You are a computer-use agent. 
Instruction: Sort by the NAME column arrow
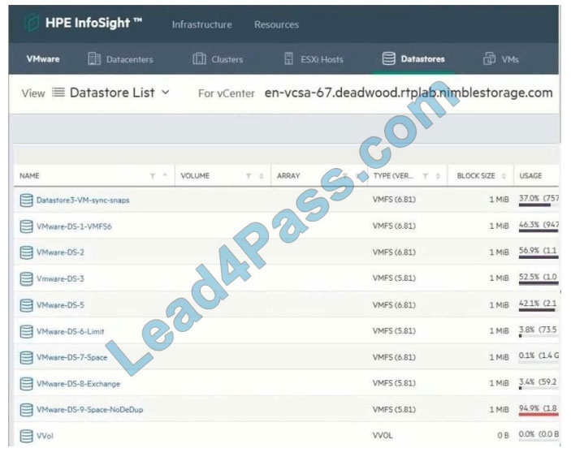tap(165, 176)
